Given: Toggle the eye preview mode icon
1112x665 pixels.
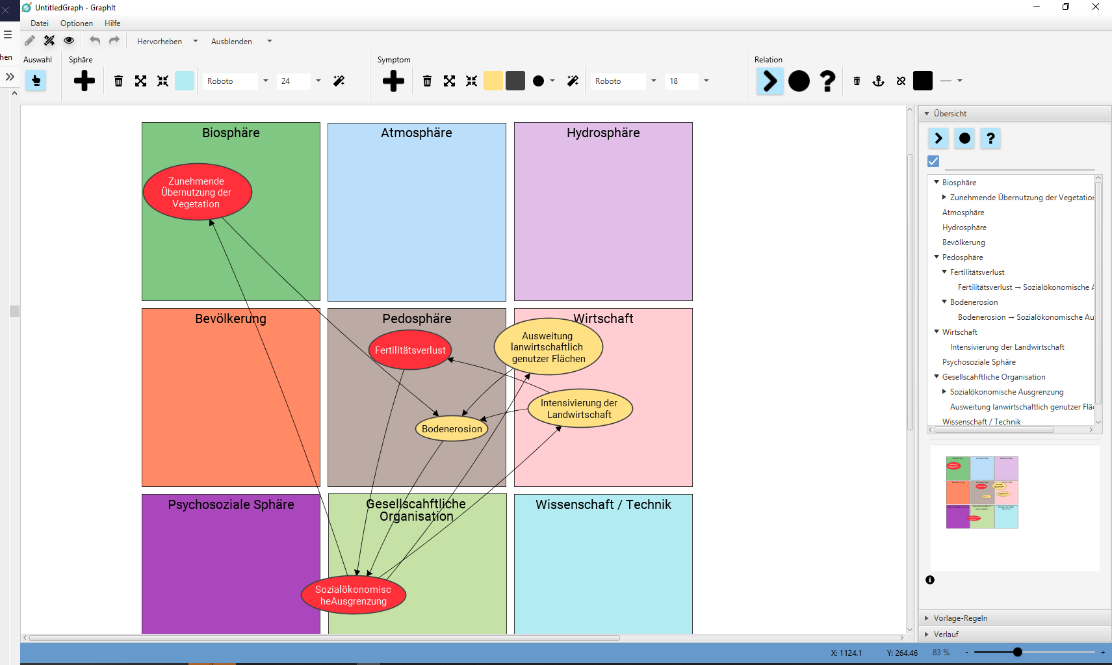Looking at the screenshot, I should point(69,41).
